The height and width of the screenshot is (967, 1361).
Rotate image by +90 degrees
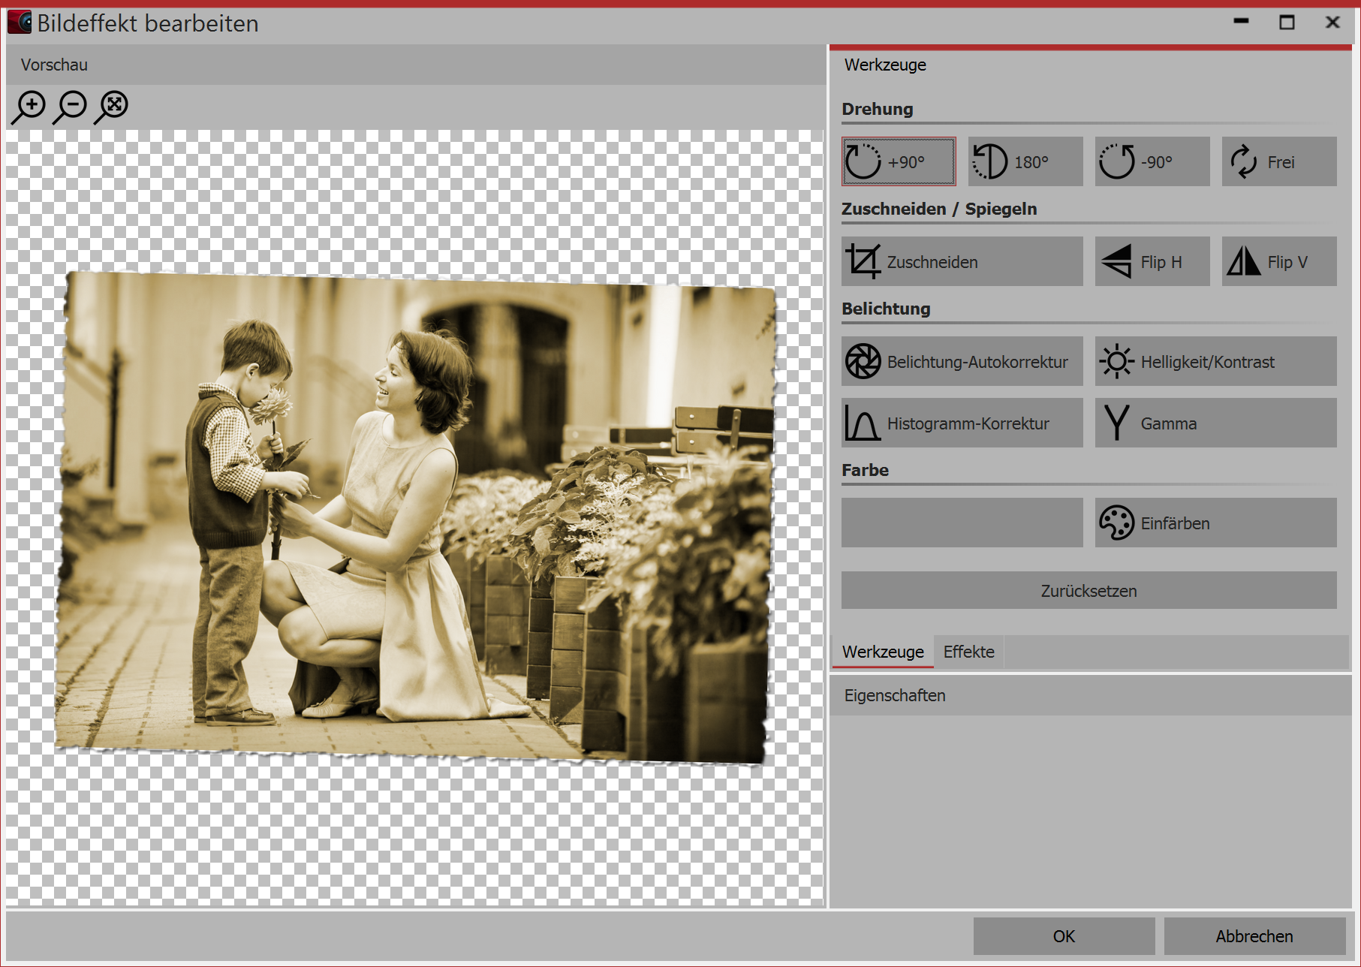[x=898, y=161]
